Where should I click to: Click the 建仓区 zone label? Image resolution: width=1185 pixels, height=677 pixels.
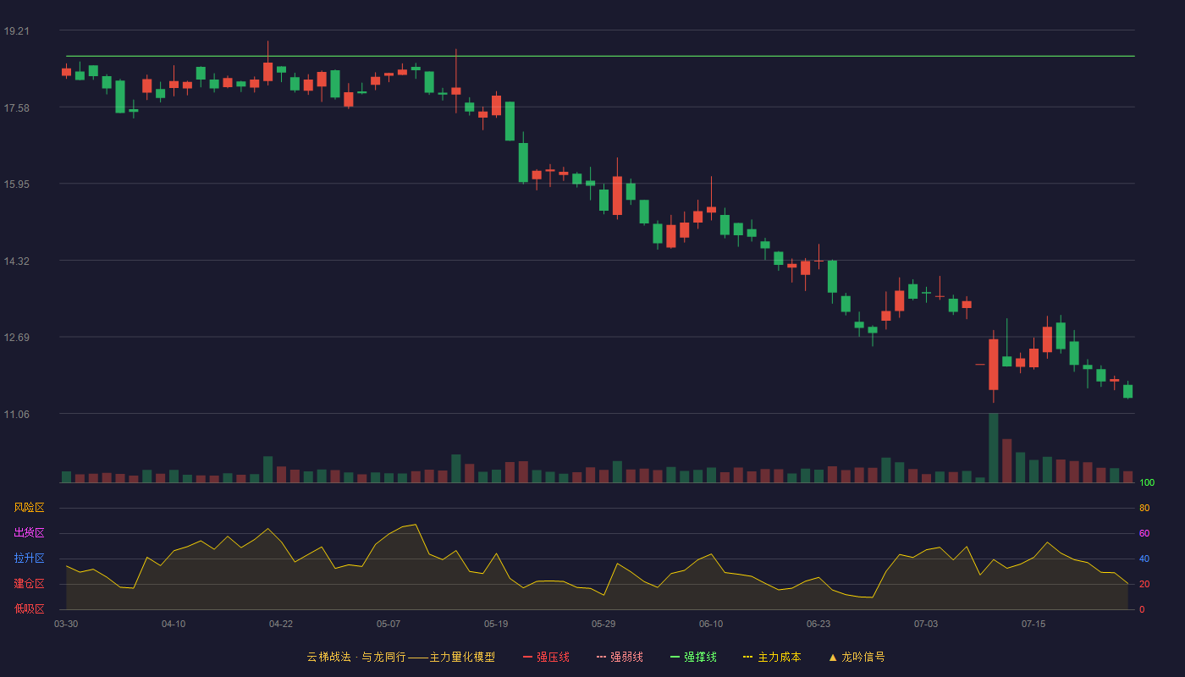[x=29, y=584]
